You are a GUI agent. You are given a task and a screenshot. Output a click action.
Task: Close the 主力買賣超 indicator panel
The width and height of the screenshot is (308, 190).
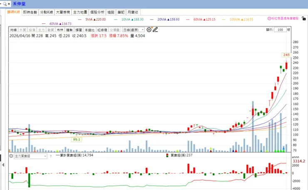11,156
